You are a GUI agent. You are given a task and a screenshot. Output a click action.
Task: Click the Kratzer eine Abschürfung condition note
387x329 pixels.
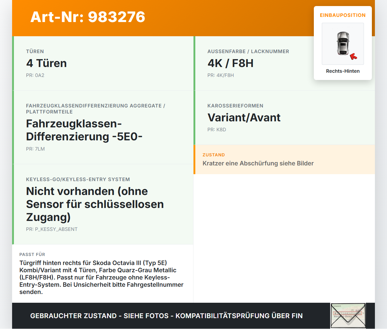coord(258,163)
